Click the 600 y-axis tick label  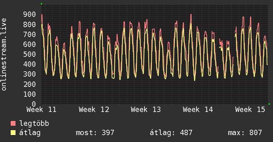click(29, 45)
